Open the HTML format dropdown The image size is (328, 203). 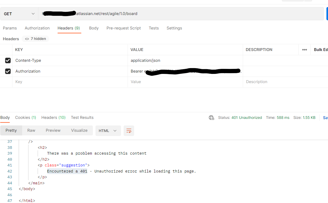click(x=108, y=131)
